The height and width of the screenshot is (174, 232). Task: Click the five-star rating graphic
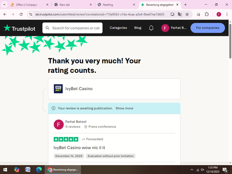(x=66, y=139)
